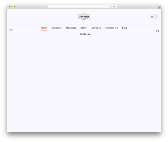Navigate to the Blog link
Screen dimensions: 168x142
(124, 28)
